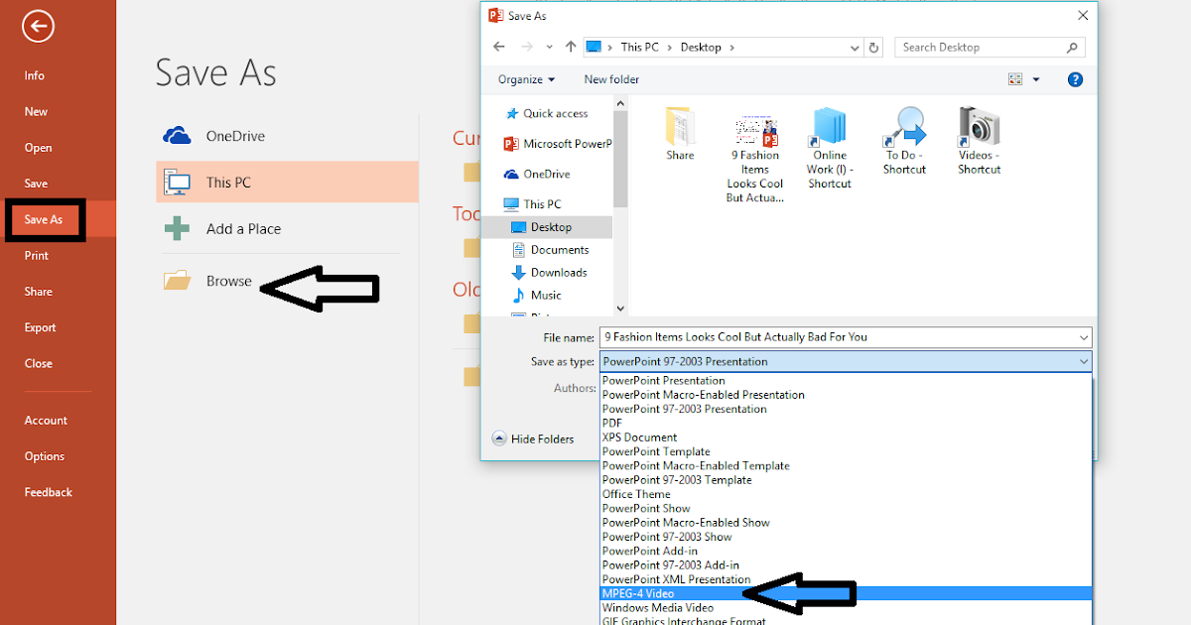The image size is (1191, 625).
Task: Open the Browse folder icon
Action: click(177, 281)
